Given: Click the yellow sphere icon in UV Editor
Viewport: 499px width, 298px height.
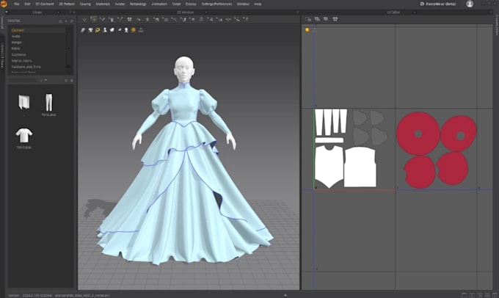Looking at the screenshot, I should (307, 30).
